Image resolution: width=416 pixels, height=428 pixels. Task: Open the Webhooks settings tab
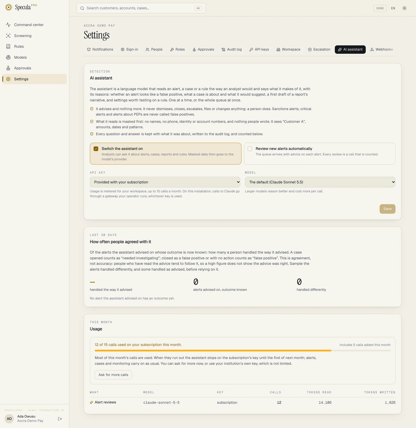pos(381,49)
